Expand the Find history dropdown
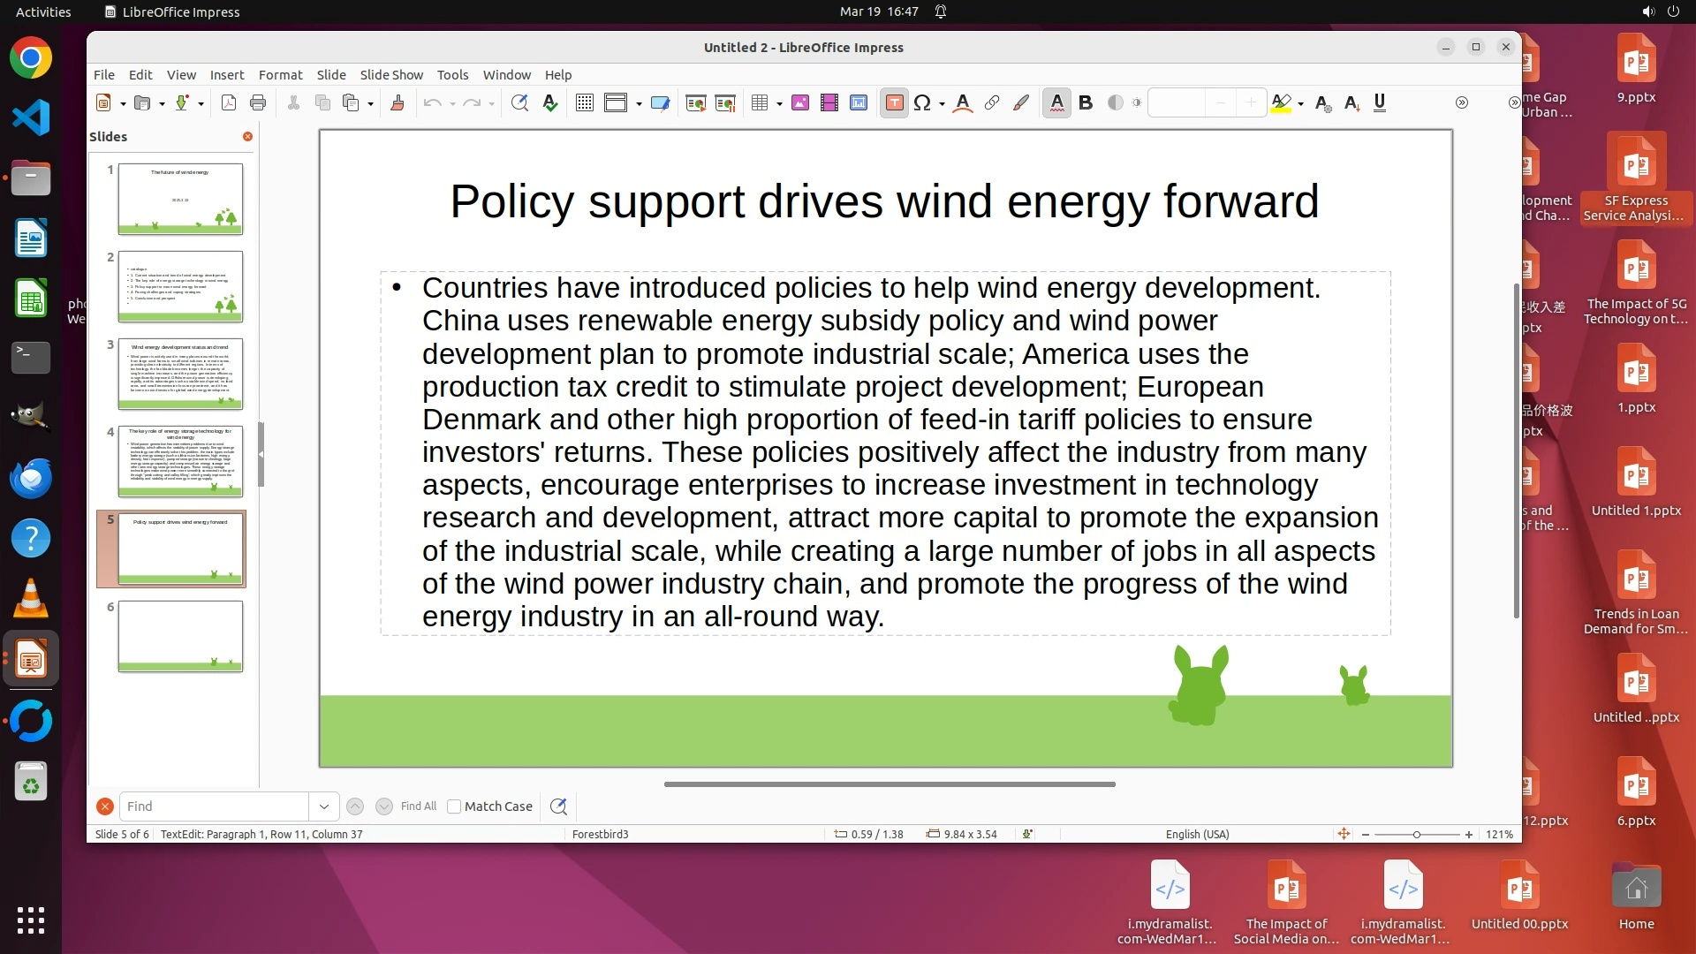This screenshot has width=1696, height=954. pos(323,806)
